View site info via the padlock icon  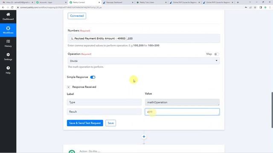point(17,8)
